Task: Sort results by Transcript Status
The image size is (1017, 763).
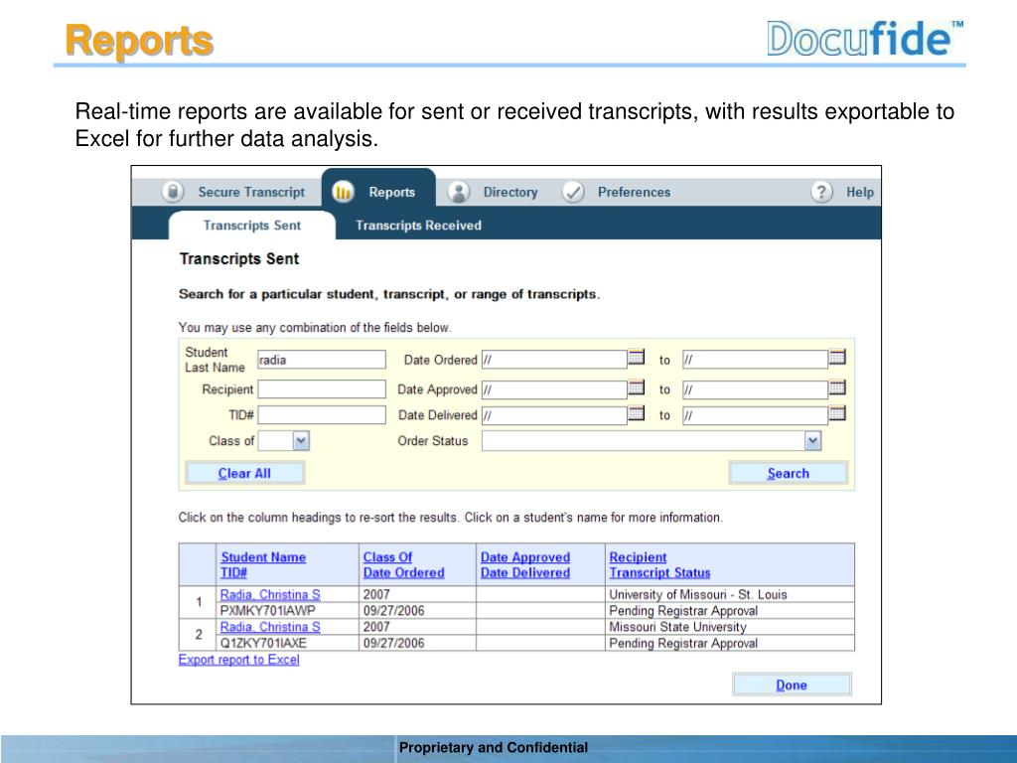Action: coord(659,573)
